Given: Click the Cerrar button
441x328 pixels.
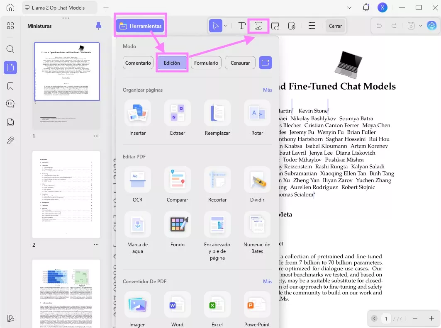Looking at the screenshot, I should [x=335, y=26].
